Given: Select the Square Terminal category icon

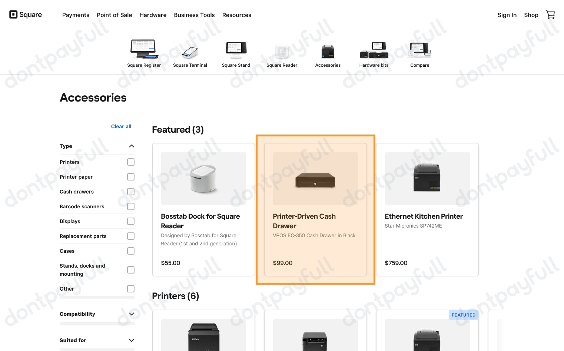Looking at the screenshot, I should 190,52.
